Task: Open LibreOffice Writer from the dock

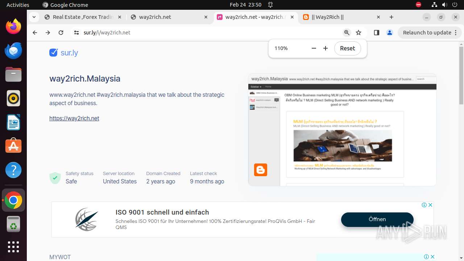Action: point(13,122)
